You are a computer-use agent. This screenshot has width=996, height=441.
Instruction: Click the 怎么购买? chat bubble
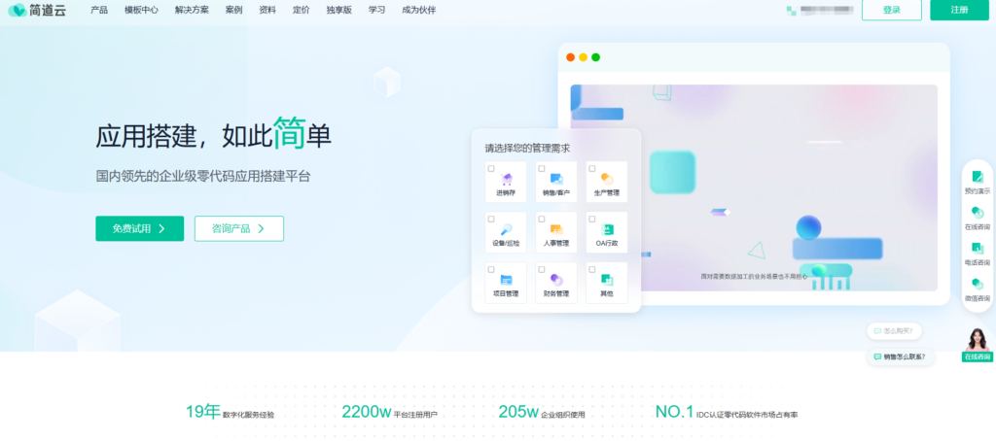[x=896, y=331]
